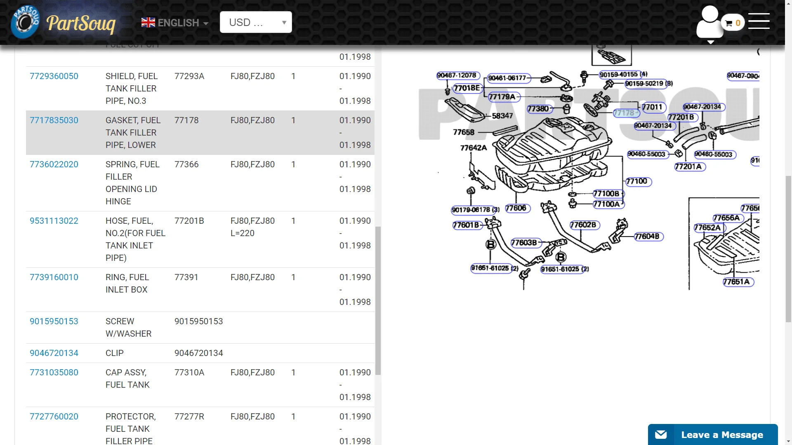Select diagram callout 77178
The height and width of the screenshot is (445, 792).
click(x=626, y=113)
